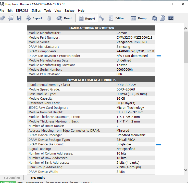Viewport: 188px width, 183px height.
Task: Click the 'UDIMM (133,35 mm)' module type value
Action: [x=132, y=94]
